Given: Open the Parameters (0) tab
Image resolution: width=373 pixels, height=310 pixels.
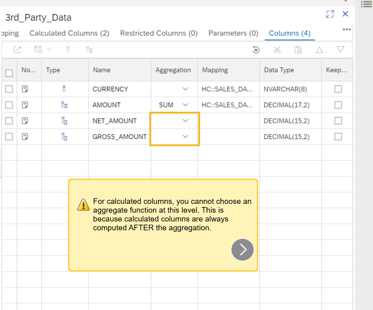Looking at the screenshot, I should coord(233,33).
